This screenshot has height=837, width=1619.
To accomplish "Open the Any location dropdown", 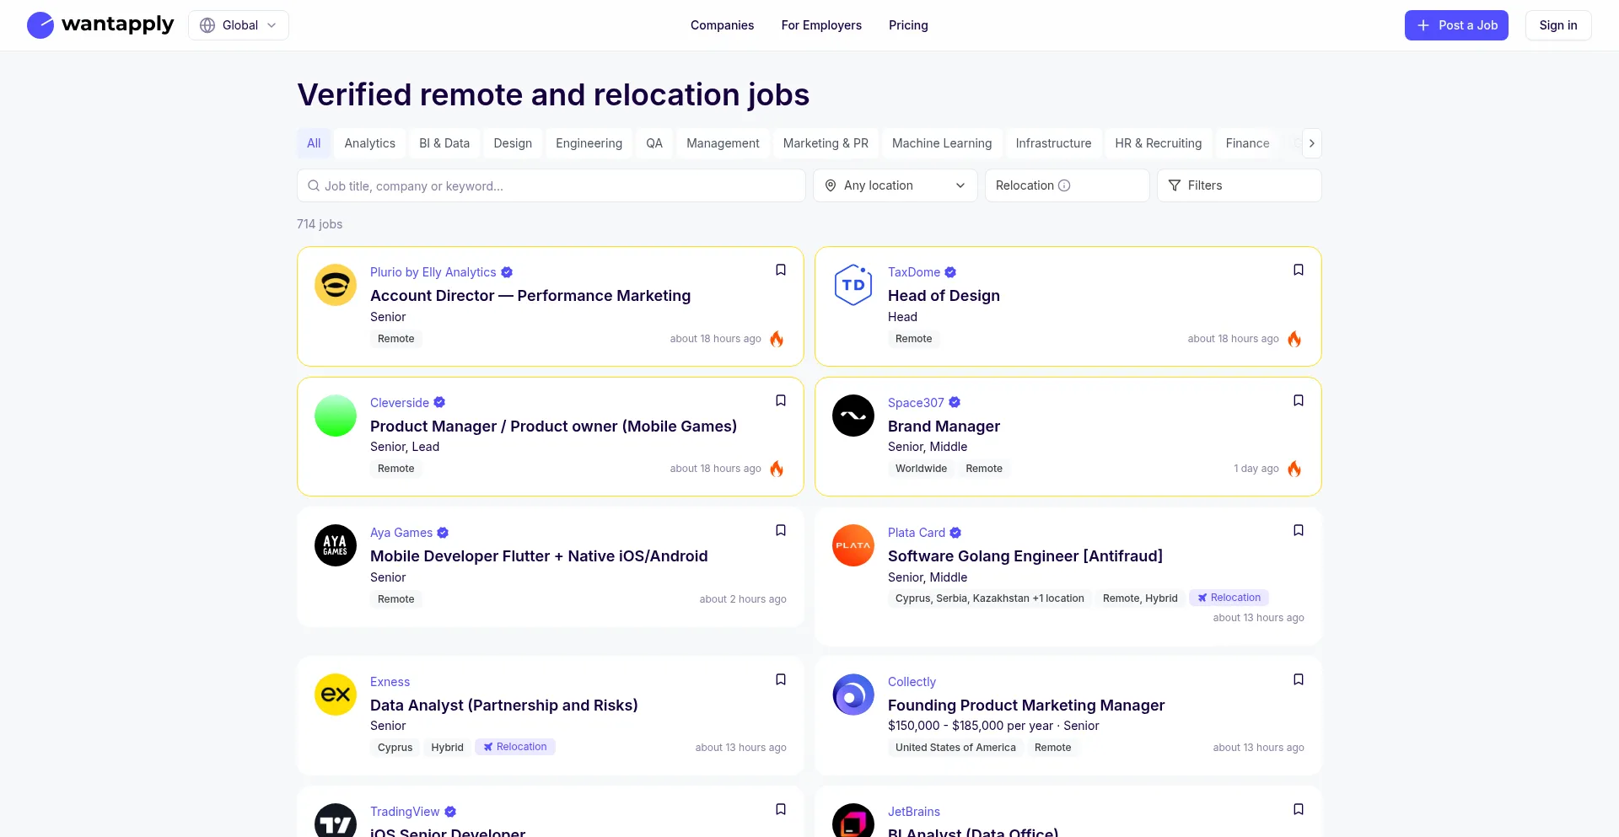I will coord(895,185).
